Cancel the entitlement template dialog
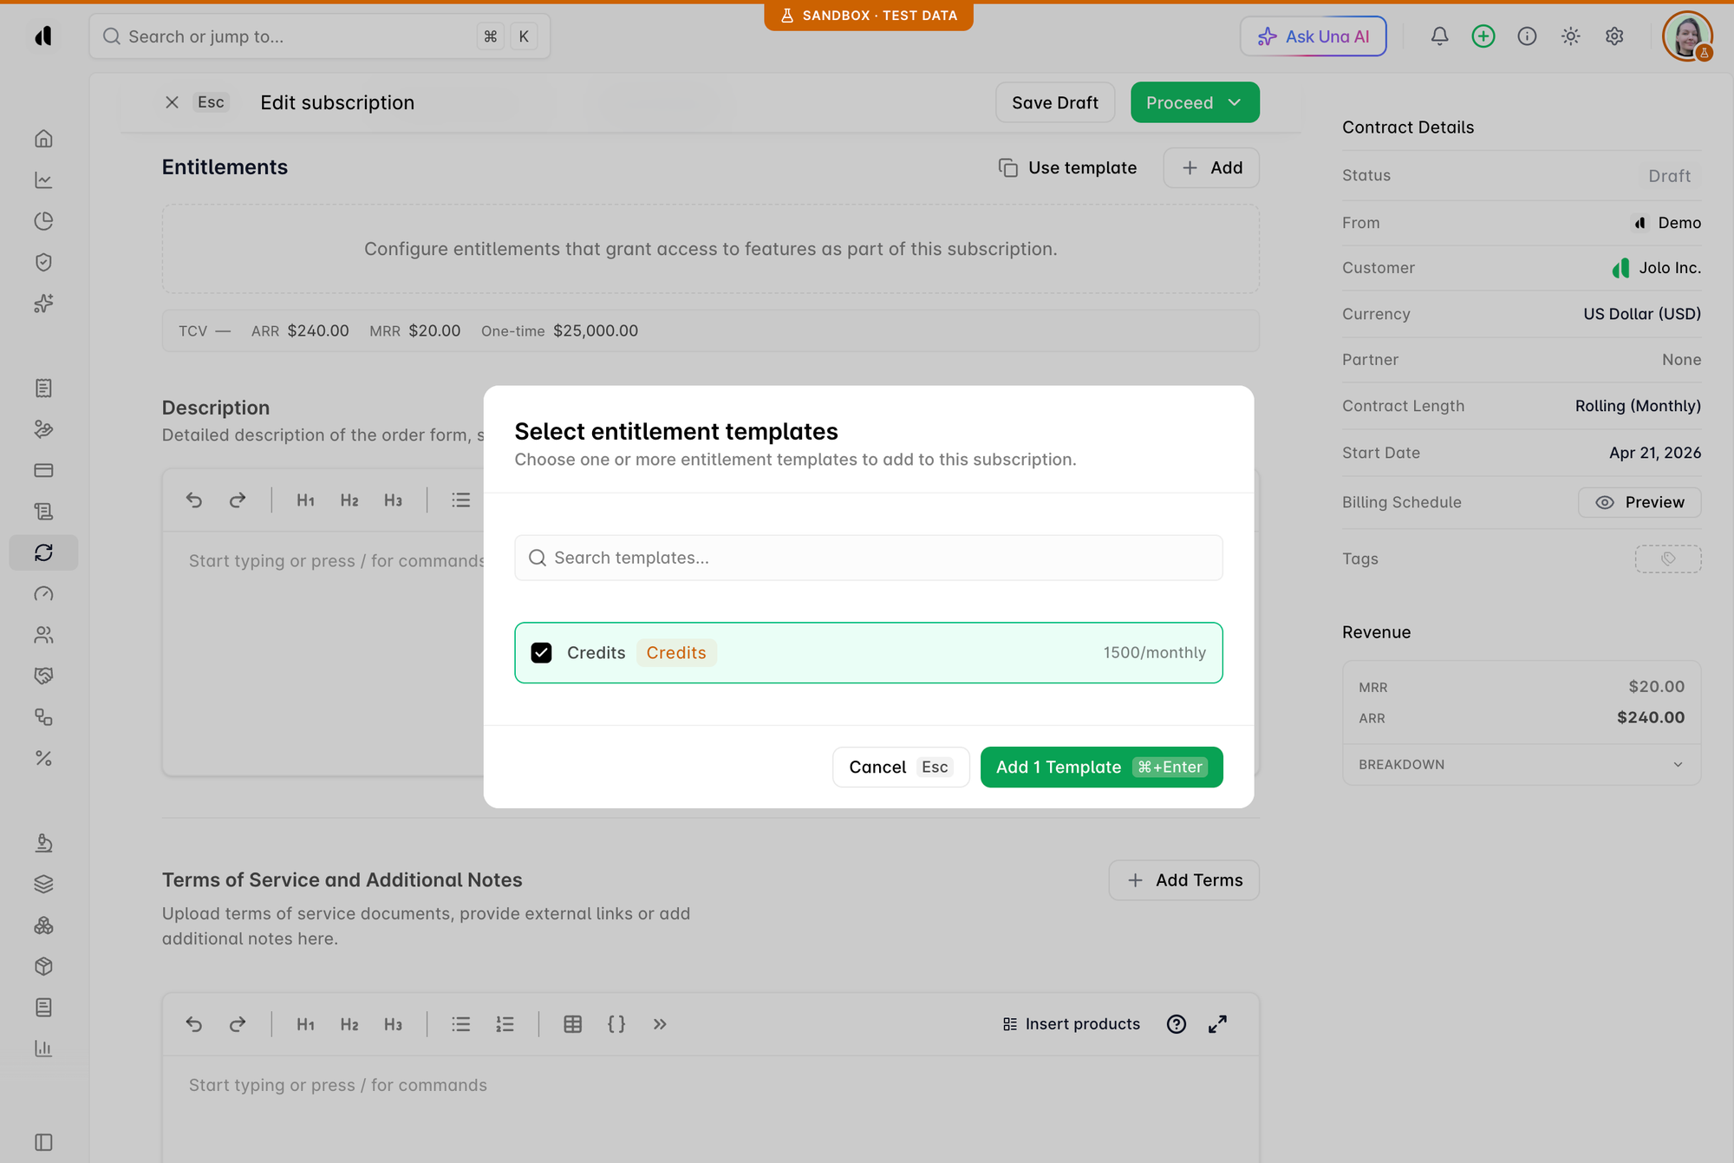Image resolution: width=1734 pixels, height=1163 pixels. (x=901, y=767)
